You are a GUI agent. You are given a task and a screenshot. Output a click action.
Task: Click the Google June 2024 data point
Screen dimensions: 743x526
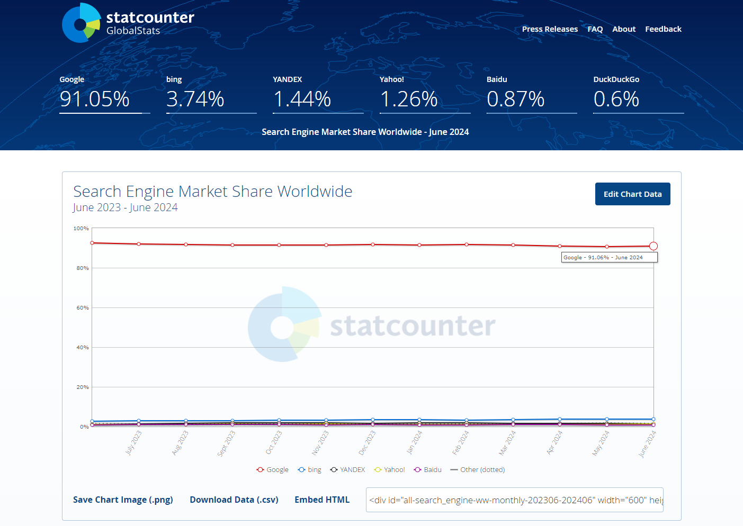(x=654, y=246)
